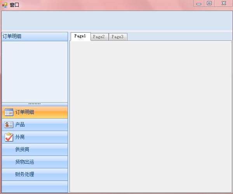Open the 供货商 navigation section
Image resolution: width=233 pixels, height=194 pixels.
click(x=35, y=150)
